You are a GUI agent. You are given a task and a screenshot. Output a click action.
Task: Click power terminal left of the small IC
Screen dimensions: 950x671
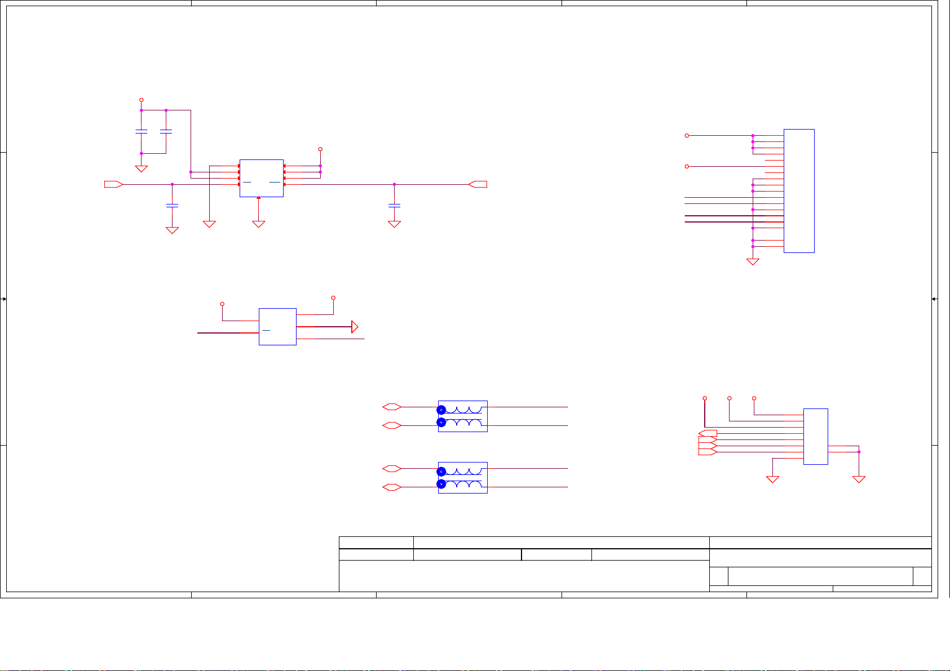point(222,304)
